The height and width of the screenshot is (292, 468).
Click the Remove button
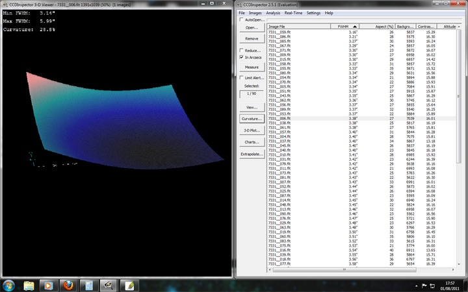click(252, 39)
